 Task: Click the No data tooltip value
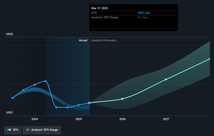point(143,18)
